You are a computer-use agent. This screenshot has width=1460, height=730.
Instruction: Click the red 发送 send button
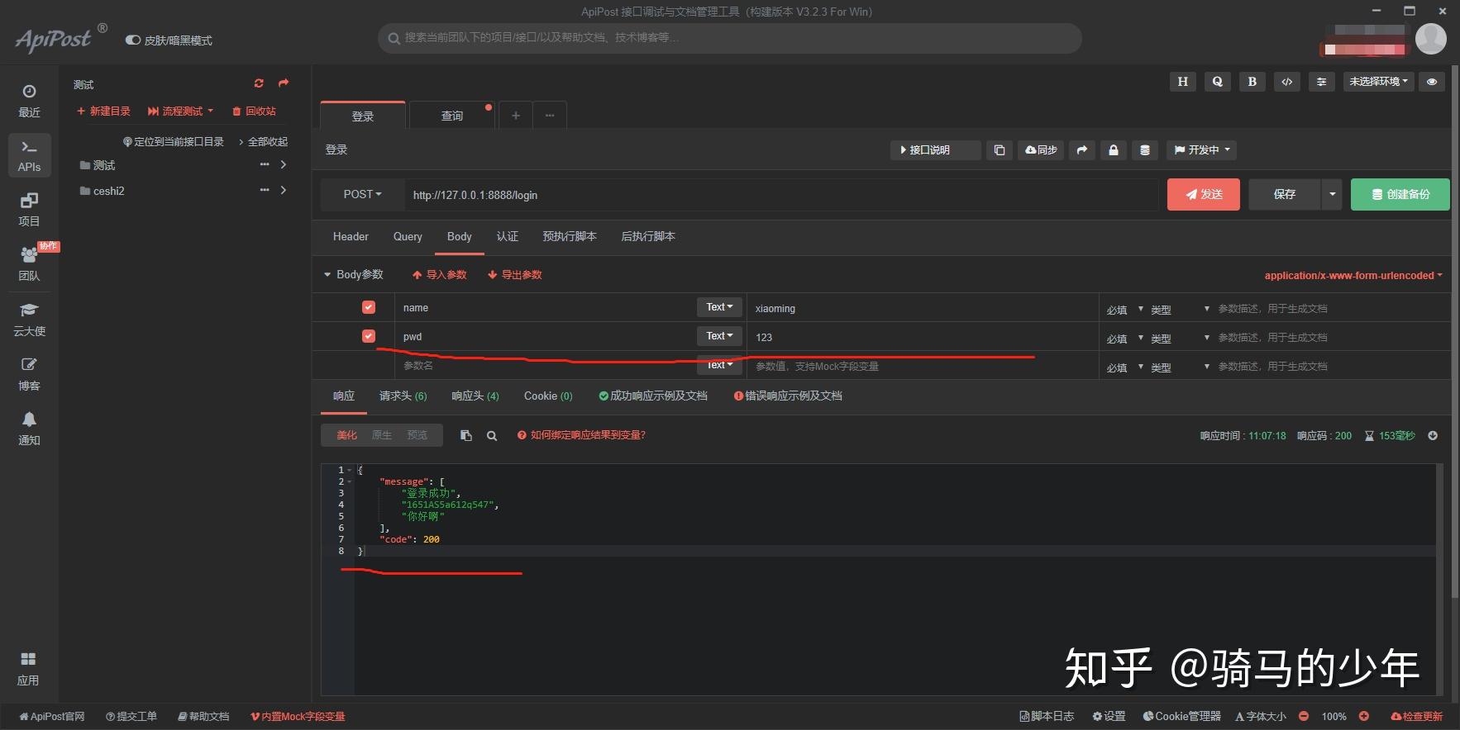coord(1203,194)
